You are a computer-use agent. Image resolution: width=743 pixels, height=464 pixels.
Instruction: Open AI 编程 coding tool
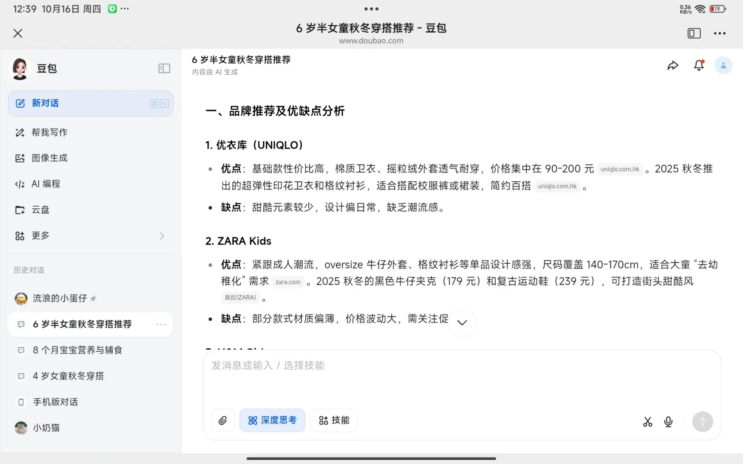(x=91, y=184)
